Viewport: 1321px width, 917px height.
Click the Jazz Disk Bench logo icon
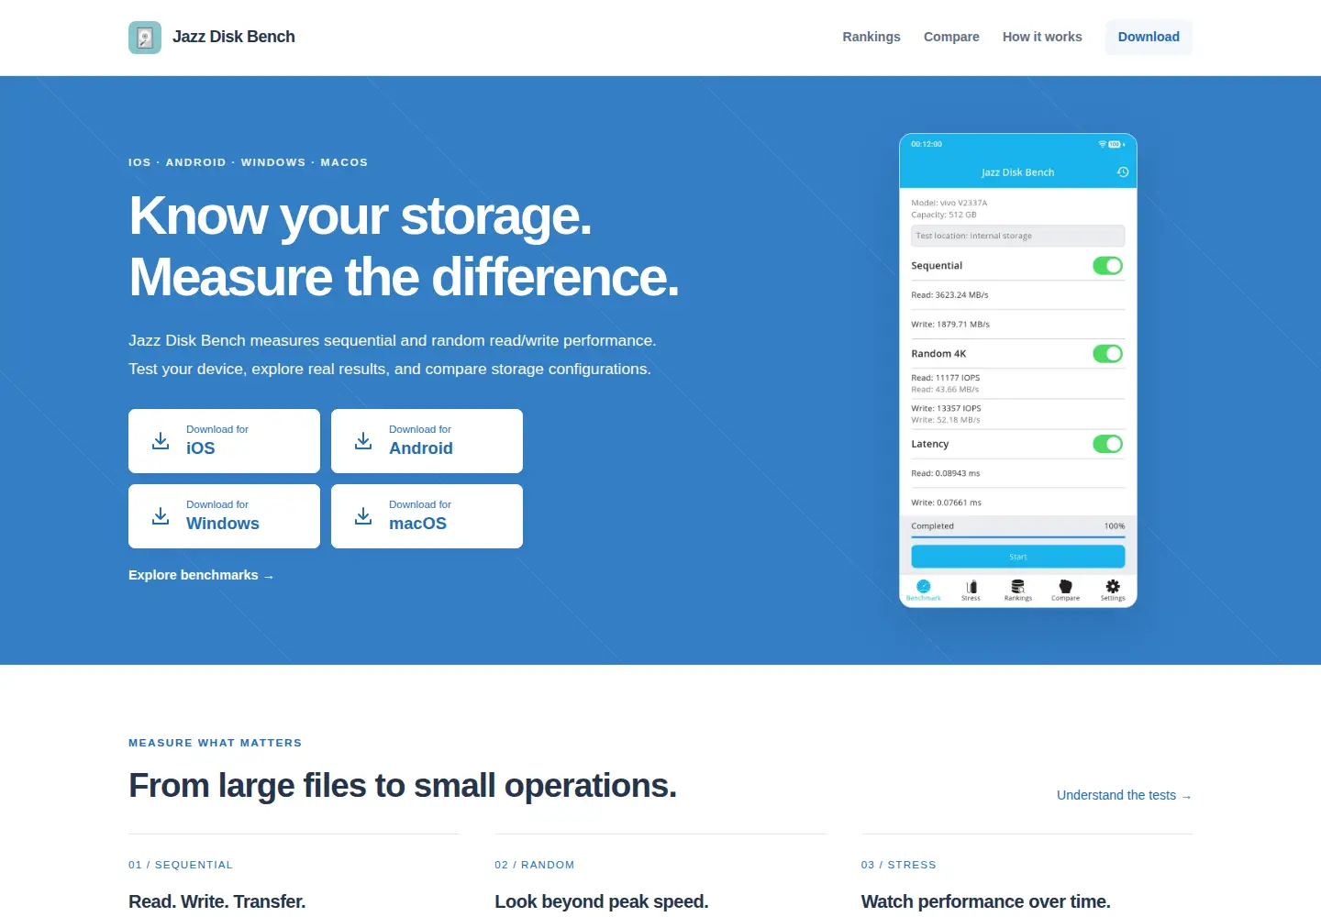145,38
